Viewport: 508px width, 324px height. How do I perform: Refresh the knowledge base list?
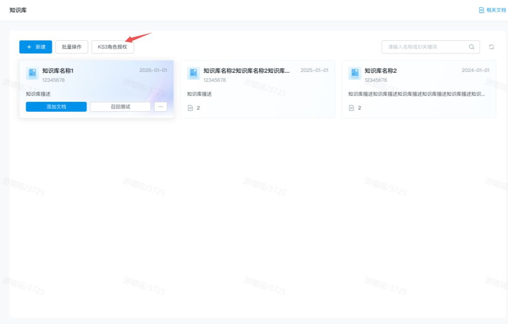(x=491, y=47)
